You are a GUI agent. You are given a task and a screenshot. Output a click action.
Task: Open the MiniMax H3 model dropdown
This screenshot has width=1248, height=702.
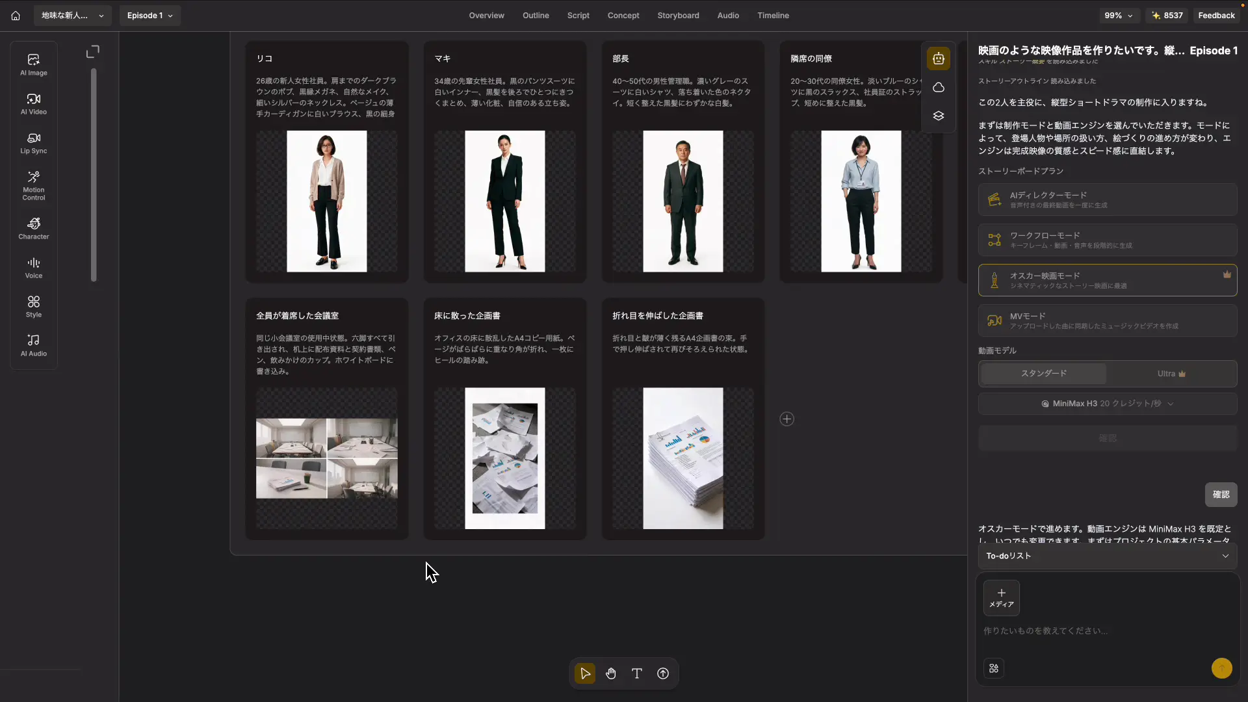pyautogui.click(x=1108, y=404)
